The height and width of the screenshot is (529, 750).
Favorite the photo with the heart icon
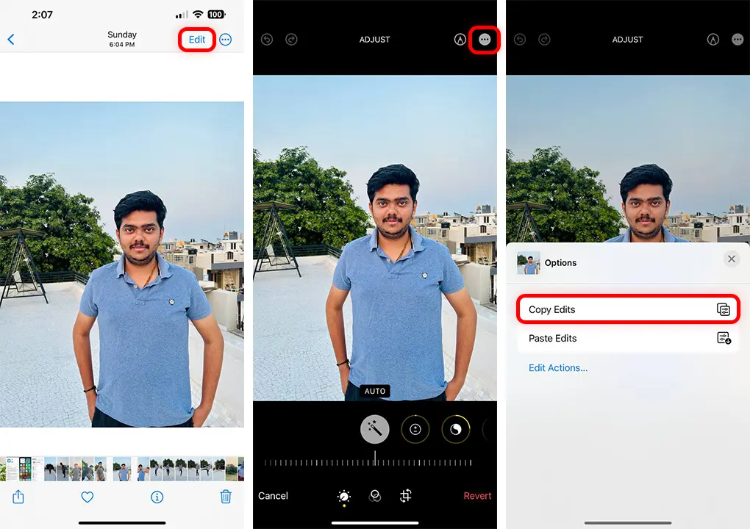[x=87, y=497]
